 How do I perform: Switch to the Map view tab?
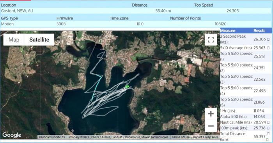point(14,40)
